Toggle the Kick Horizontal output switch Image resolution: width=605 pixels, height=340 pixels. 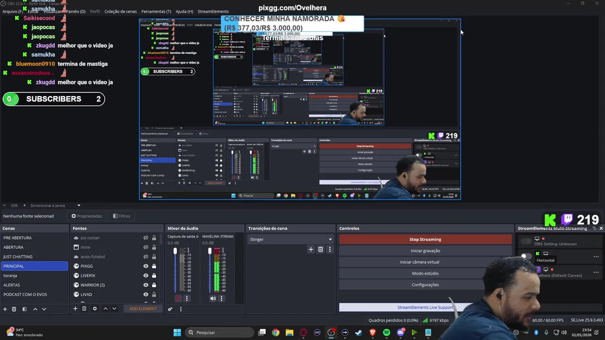526,256
